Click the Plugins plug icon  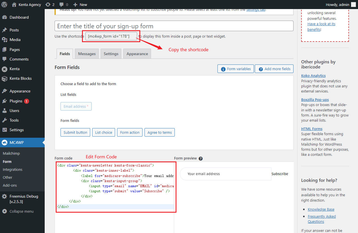pos(5,101)
